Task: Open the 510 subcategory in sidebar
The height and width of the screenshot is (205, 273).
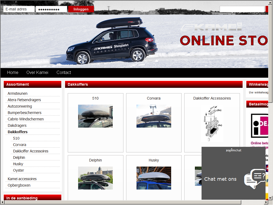Action: pos(16,139)
